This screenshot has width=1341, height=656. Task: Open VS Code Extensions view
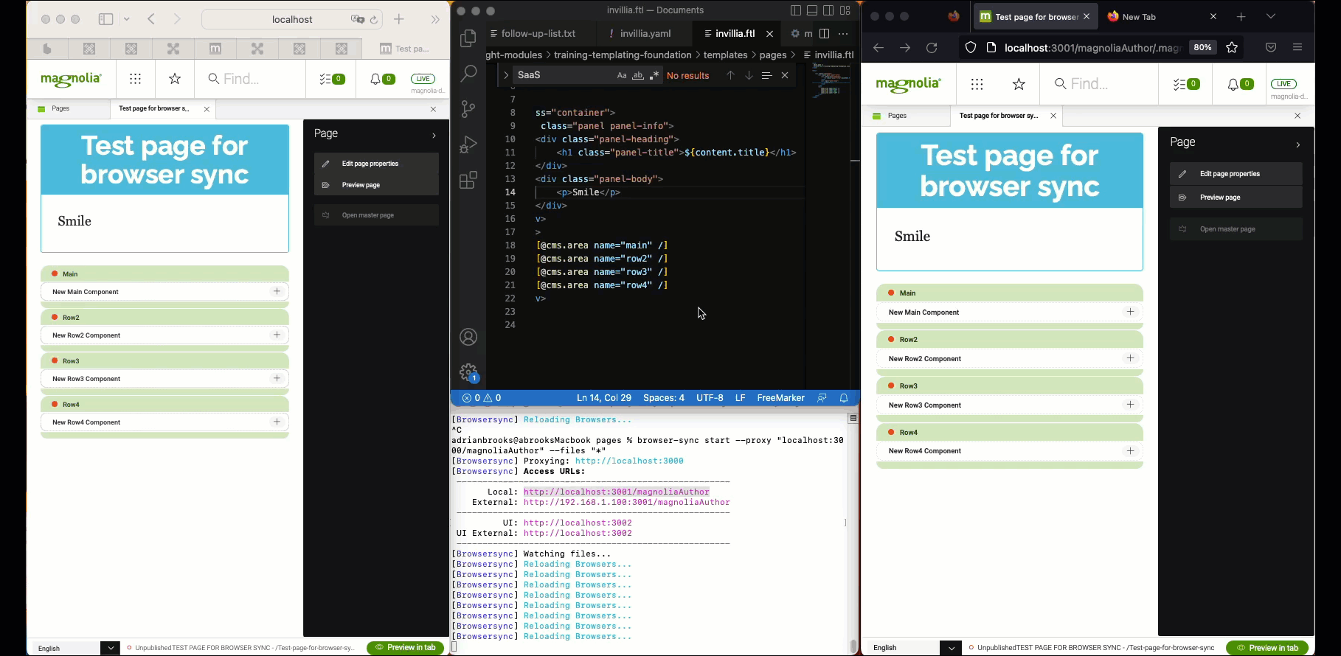468,180
